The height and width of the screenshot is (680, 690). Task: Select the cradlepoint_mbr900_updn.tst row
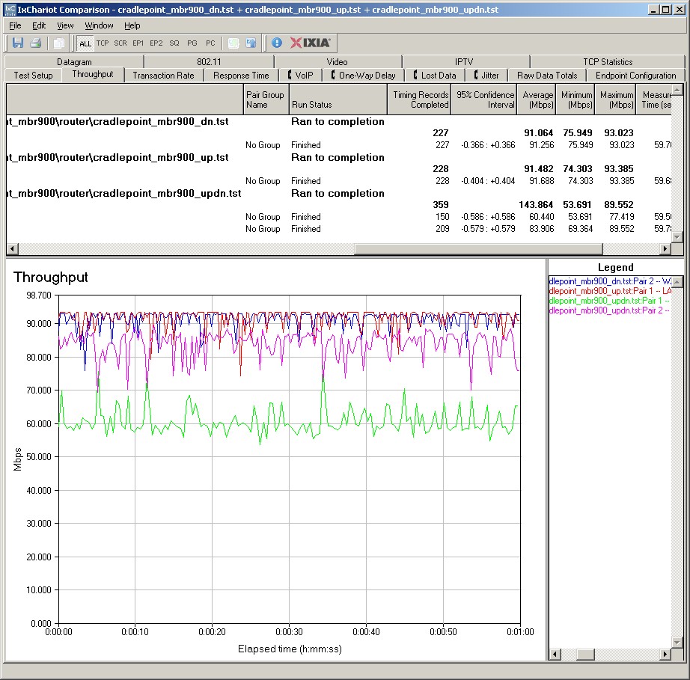[x=339, y=194]
